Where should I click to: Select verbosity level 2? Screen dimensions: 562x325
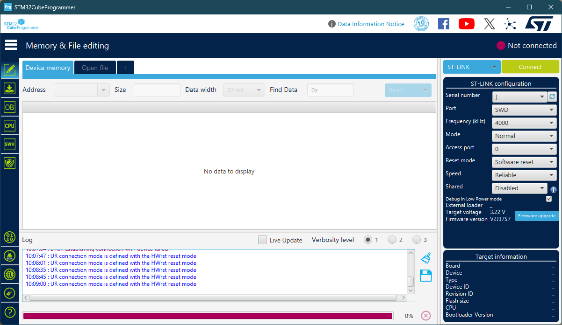coord(392,240)
